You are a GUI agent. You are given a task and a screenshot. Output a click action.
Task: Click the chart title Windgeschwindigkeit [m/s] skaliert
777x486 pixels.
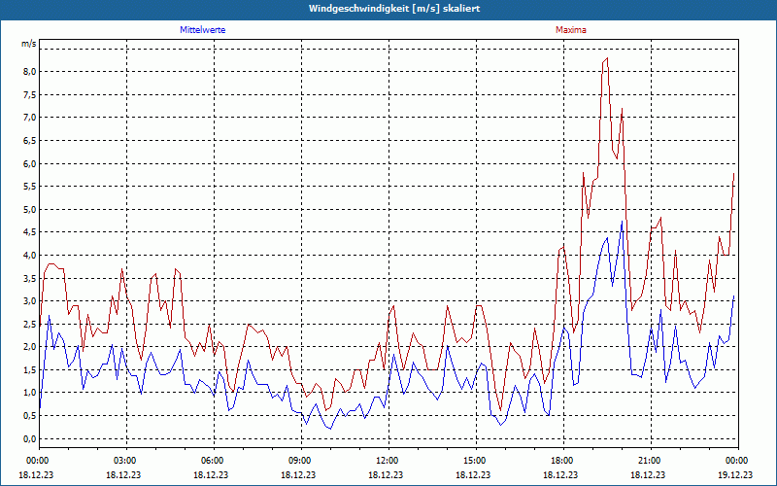pyautogui.click(x=394, y=9)
